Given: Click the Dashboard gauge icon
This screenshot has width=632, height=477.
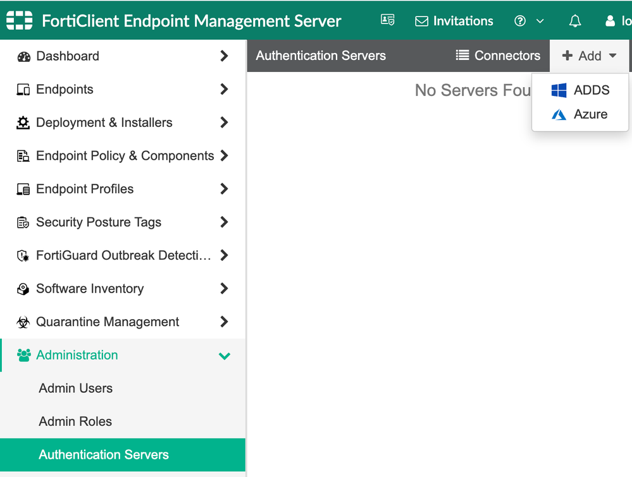Looking at the screenshot, I should 23,56.
